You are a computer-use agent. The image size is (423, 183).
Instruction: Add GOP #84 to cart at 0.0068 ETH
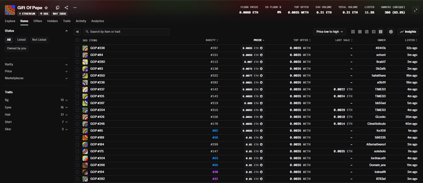coord(252,55)
